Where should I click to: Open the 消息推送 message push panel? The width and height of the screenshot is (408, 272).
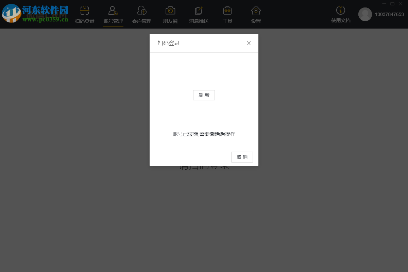tap(199, 14)
